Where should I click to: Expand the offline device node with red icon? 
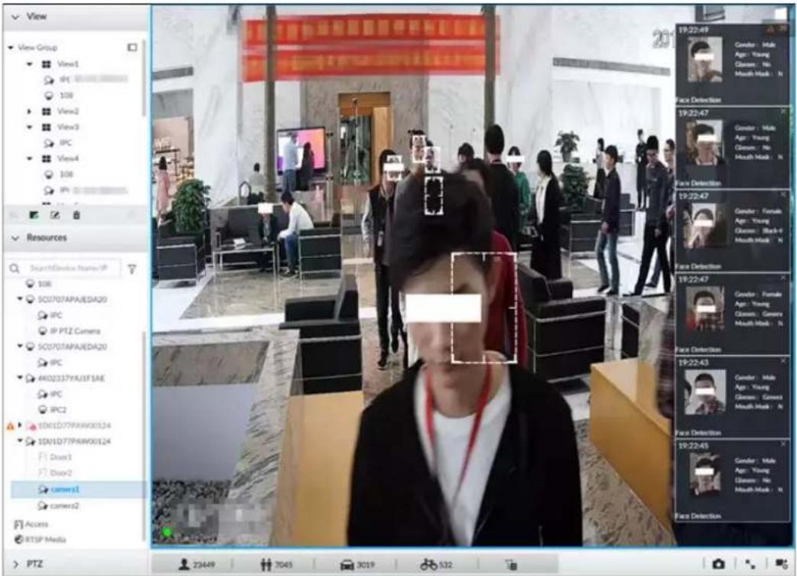[20, 425]
